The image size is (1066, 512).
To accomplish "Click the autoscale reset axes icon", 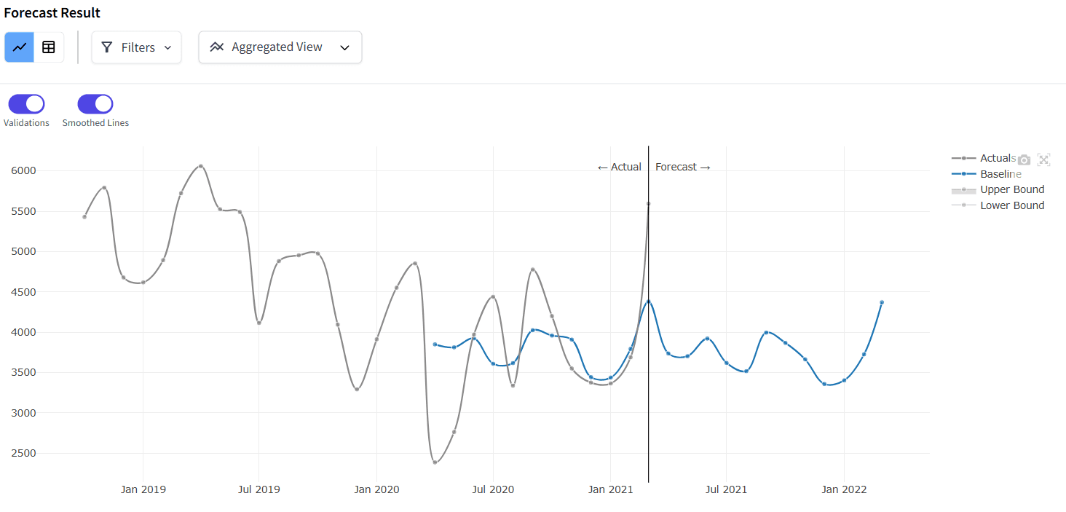I will tap(1043, 160).
